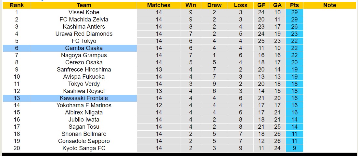
Task: Select the Draw column header
Action: (x=214, y=5)
